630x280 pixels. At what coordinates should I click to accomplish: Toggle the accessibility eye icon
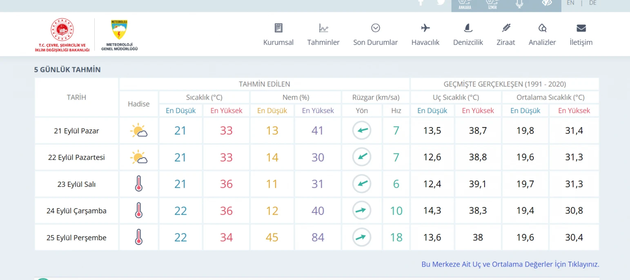pyautogui.click(x=547, y=3)
